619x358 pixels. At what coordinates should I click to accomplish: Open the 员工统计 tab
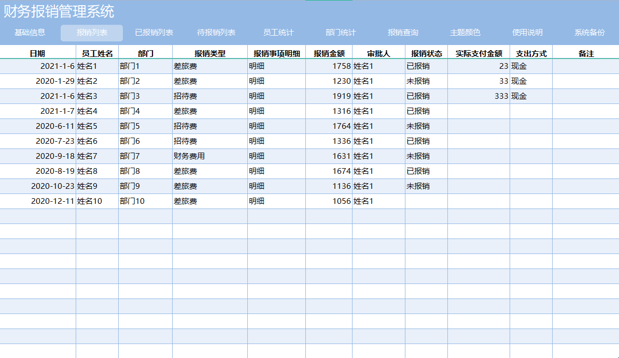278,33
